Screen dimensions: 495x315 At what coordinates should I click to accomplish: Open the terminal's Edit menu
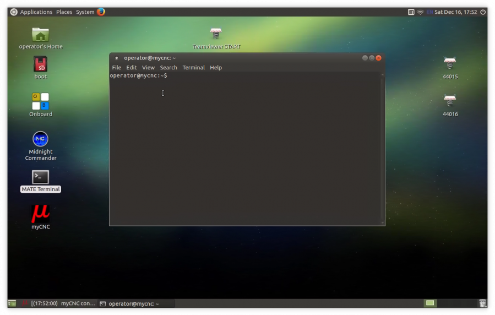(x=131, y=68)
